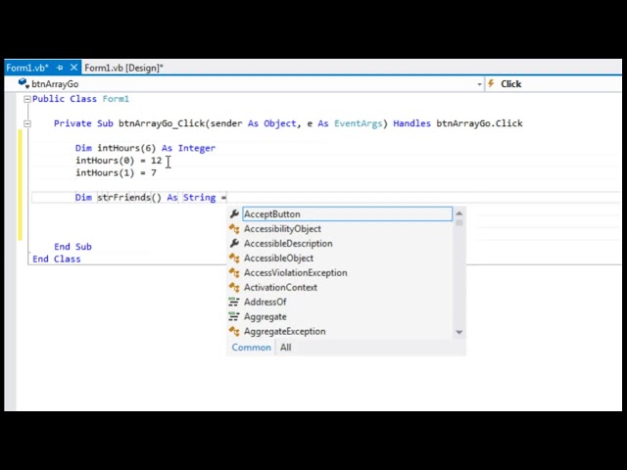
Task: Click the wrench icon beside AccessibleDescription
Action: coord(234,244)
